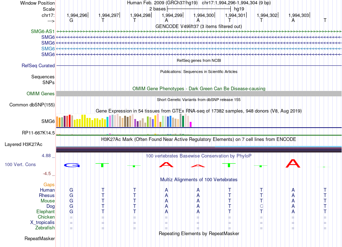Click the RefSeq Curated gene line
342x247 pixels.
(199, 65)
